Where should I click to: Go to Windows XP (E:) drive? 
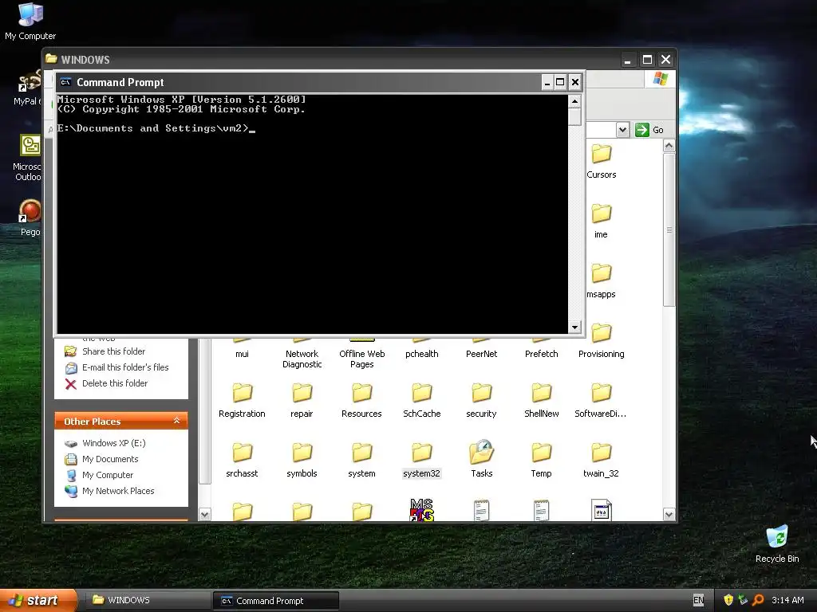pos(113,443)
